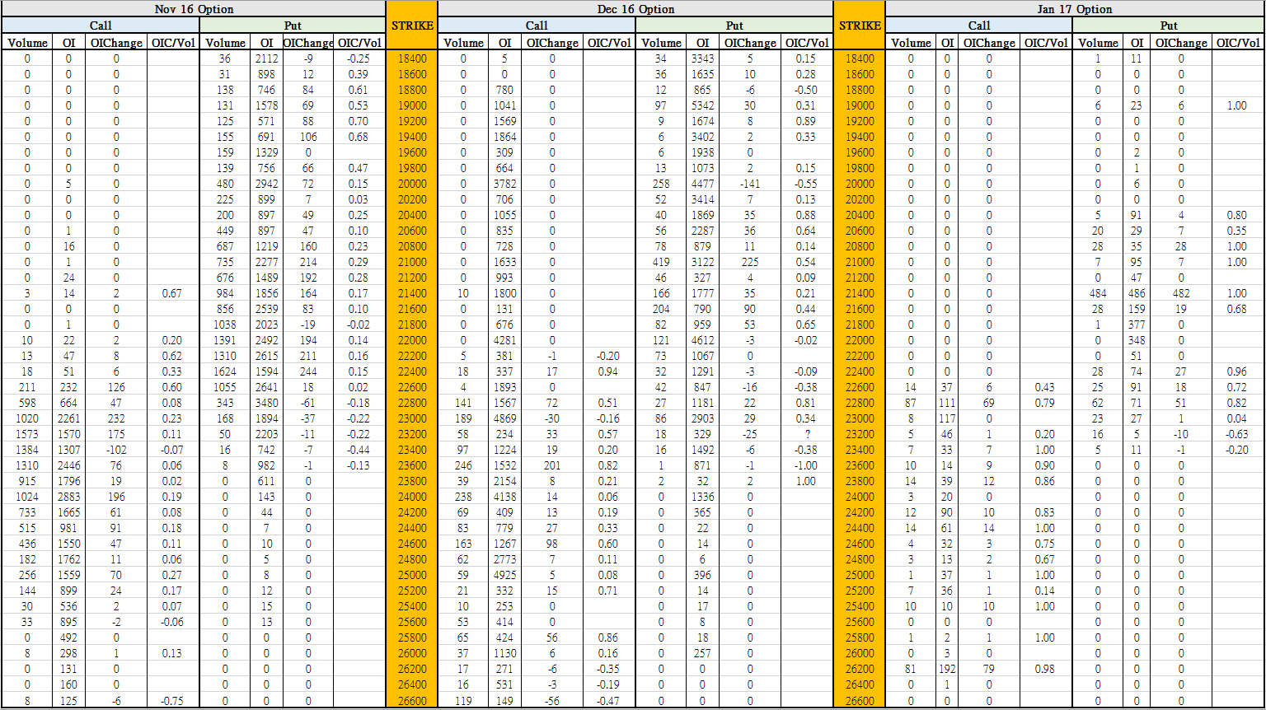This screenshot has width=1266, height=710.
Task: Click the STRIKE header between Nov and Dec
Action: pos(411,26)
